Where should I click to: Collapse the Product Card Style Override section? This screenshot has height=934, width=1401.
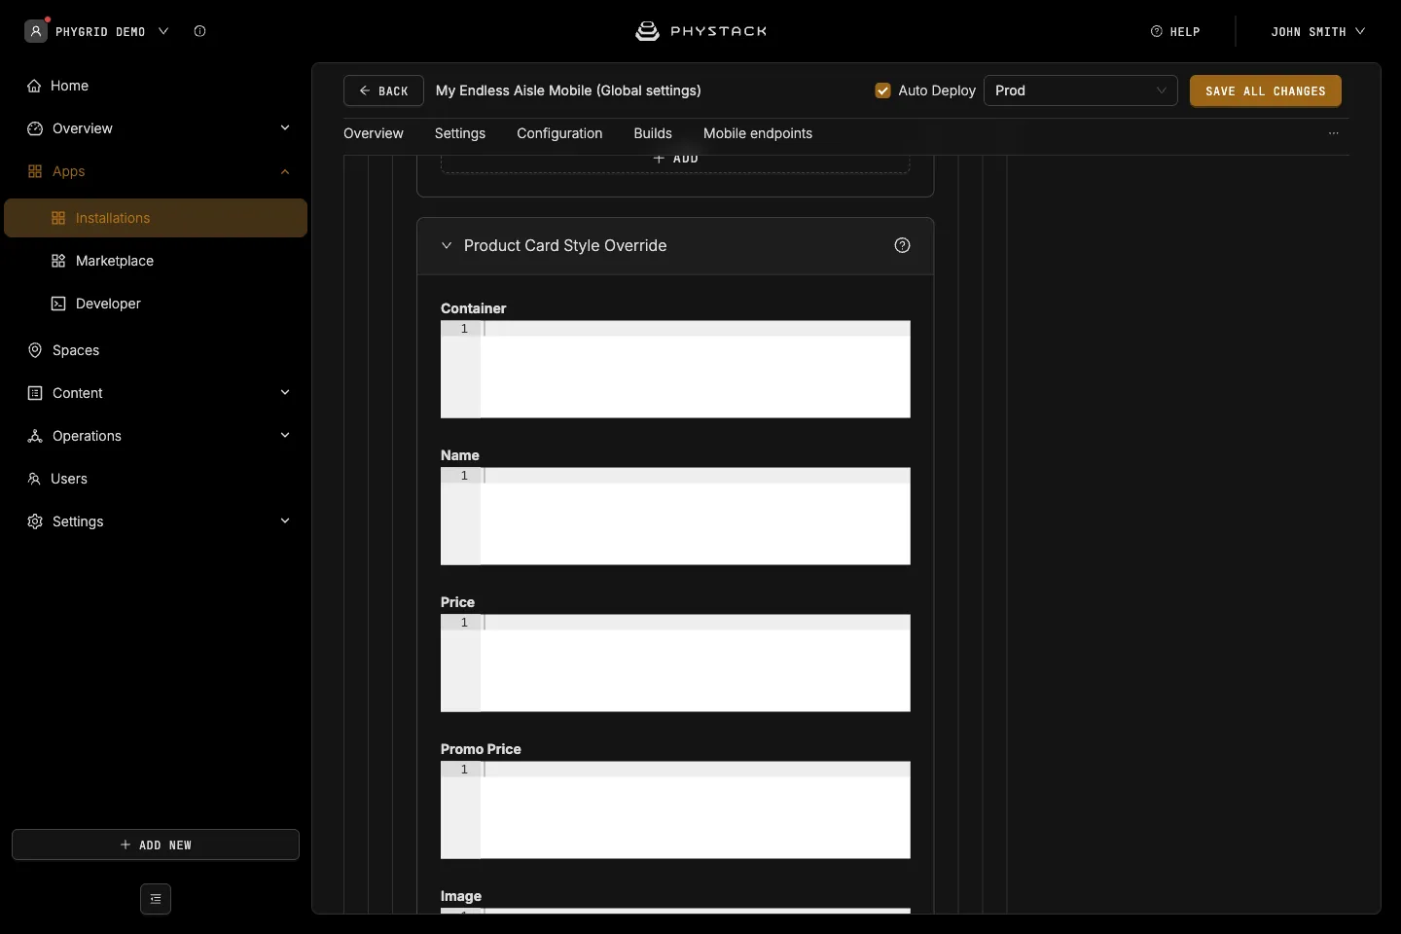coord(447,245)
